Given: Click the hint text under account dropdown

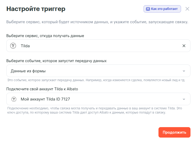Looking at the screenshot, I should coord(94,110).
